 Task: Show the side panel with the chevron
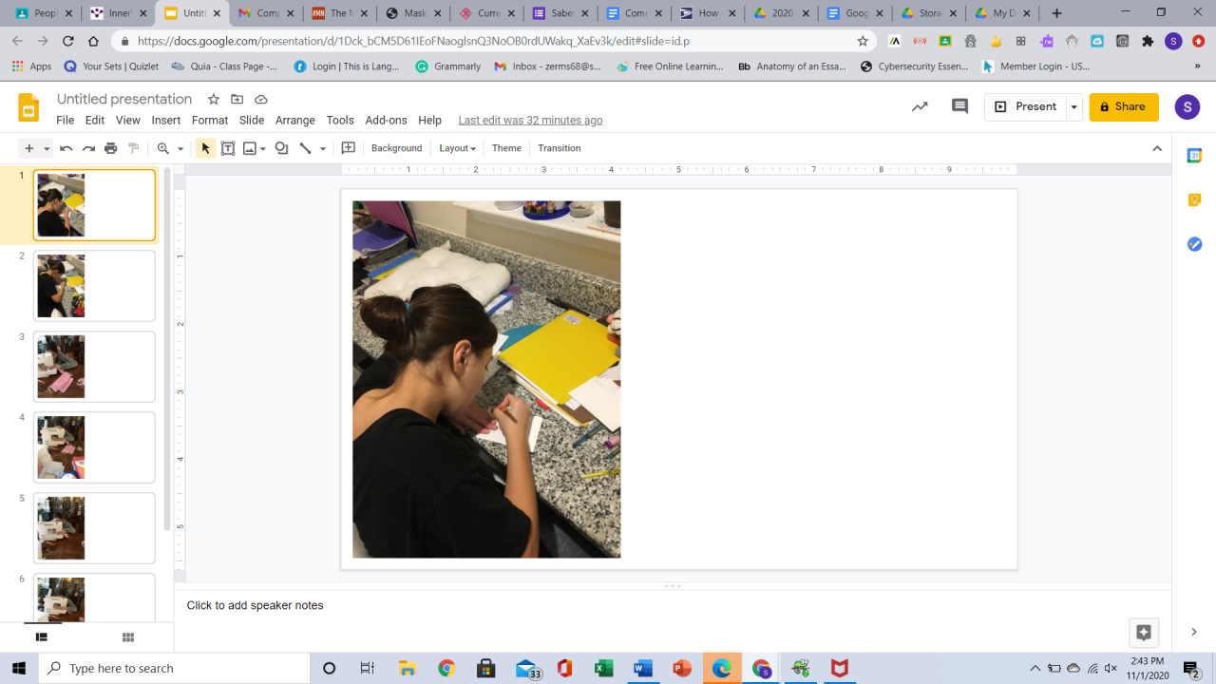tap(1194, 632)
